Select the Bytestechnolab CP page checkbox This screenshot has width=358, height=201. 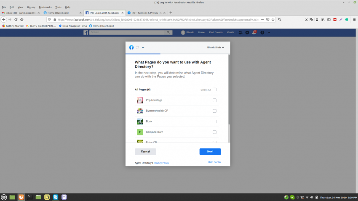coord(214,111)
